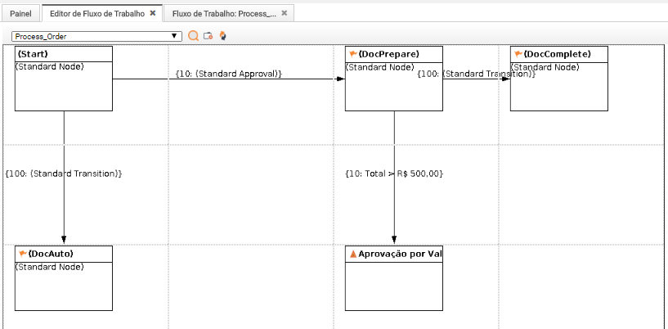Click the orange magnifier zoom icon
The height and width of the screenshot is (329, 668).
click(x=194, y=36)
